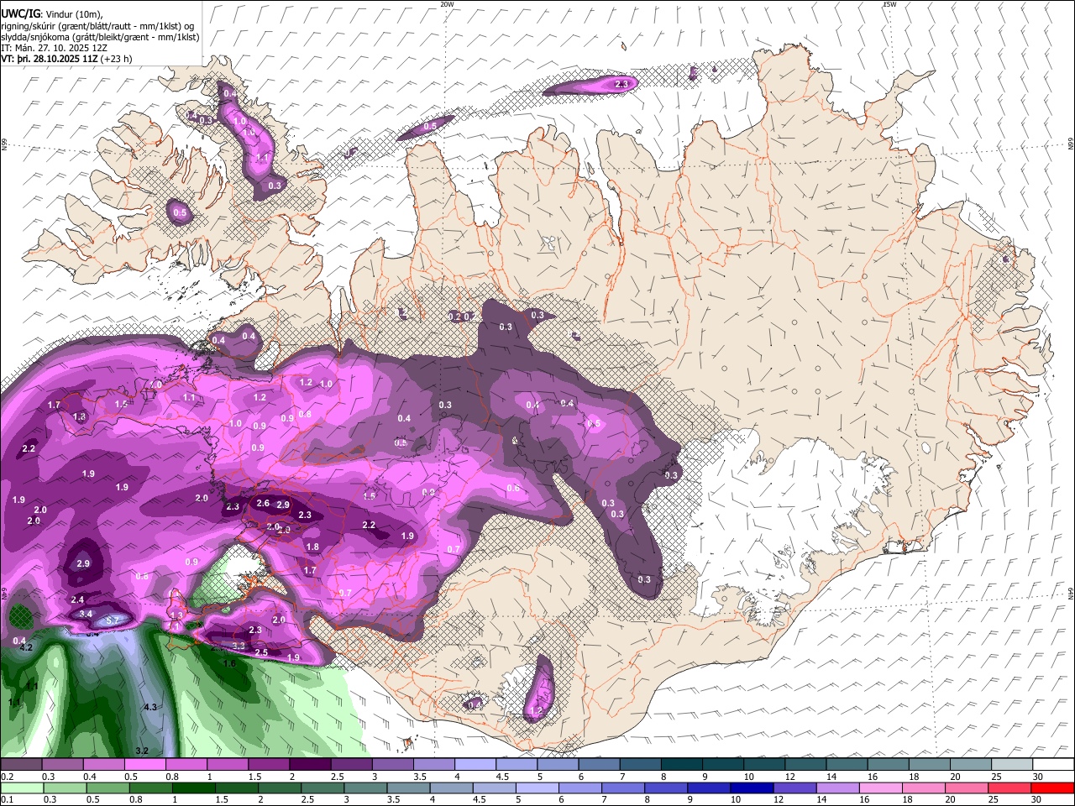The image size is (1075, 806).
Task: Pick the dark purple 2 swatch on the snow scale
Action: coord(309,765)
